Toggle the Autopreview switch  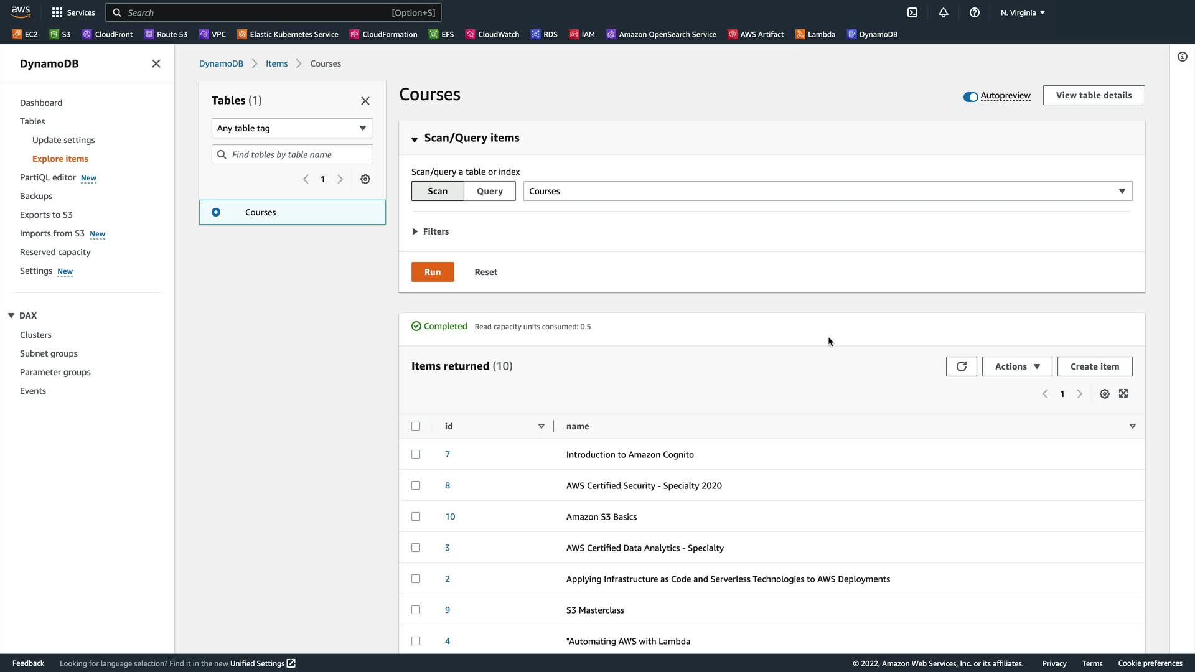[x=970, y=96]
